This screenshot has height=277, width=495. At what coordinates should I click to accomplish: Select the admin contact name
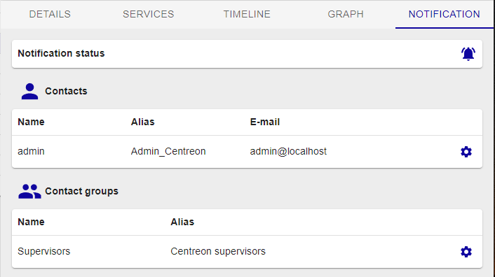click(x=31, y=151)
